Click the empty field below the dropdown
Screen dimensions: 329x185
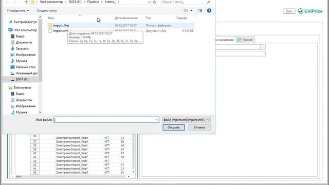click(240, 53)
